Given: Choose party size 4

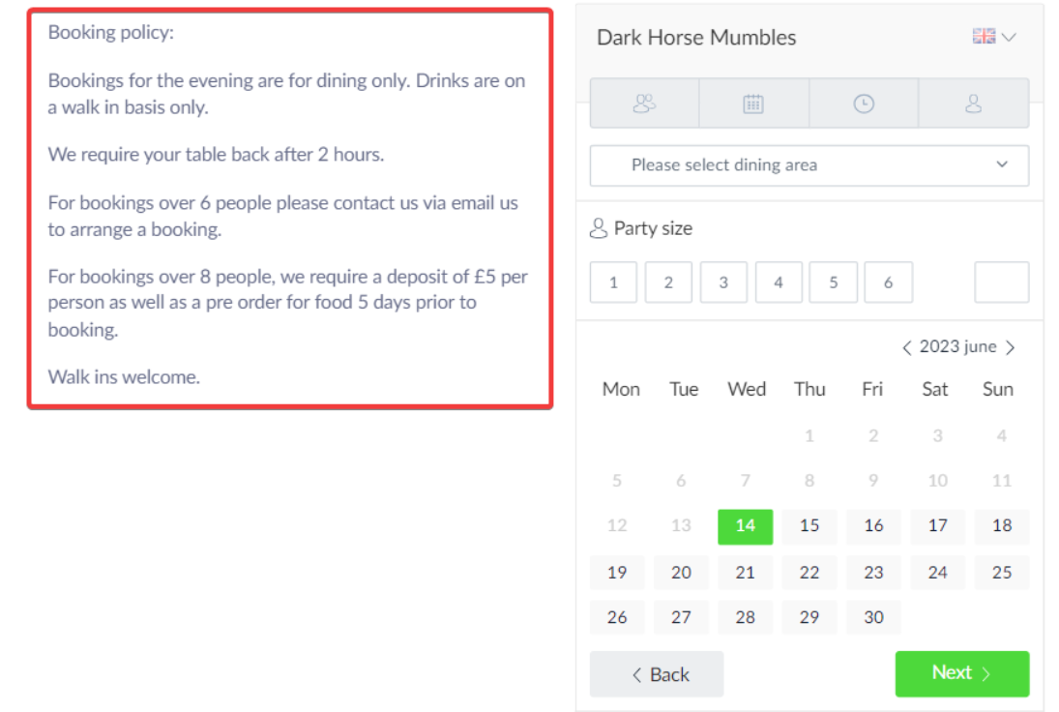Looking at the screenshot, I should pyautogui.click(x=779, y=282).
